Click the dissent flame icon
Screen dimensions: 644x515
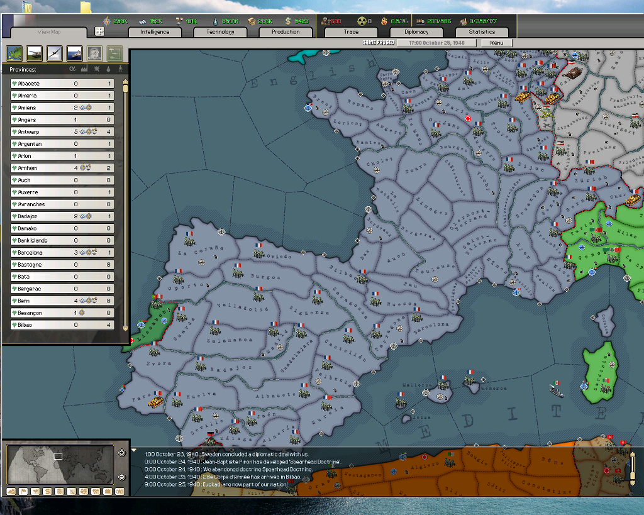tap(384, 21)
